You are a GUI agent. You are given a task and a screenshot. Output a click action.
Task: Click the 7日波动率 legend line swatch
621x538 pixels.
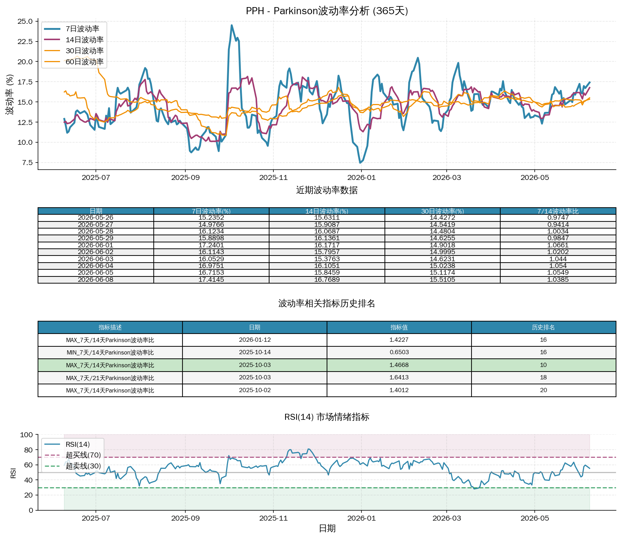click(52, 29)
